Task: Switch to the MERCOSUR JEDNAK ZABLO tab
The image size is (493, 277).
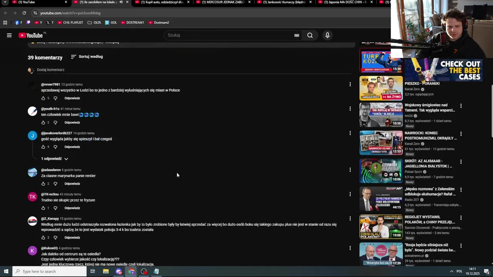Action: tap(223, 2)
